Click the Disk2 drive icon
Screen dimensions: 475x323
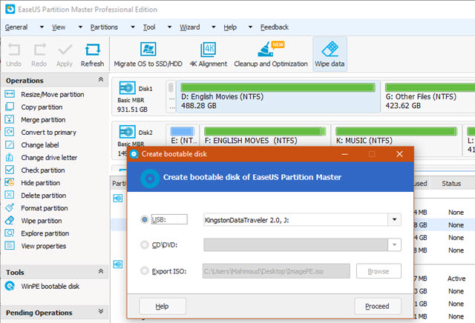(127, 132)
